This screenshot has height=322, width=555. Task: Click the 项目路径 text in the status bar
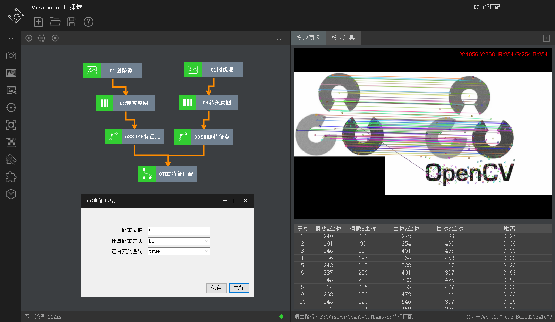[x=353, y=316]
